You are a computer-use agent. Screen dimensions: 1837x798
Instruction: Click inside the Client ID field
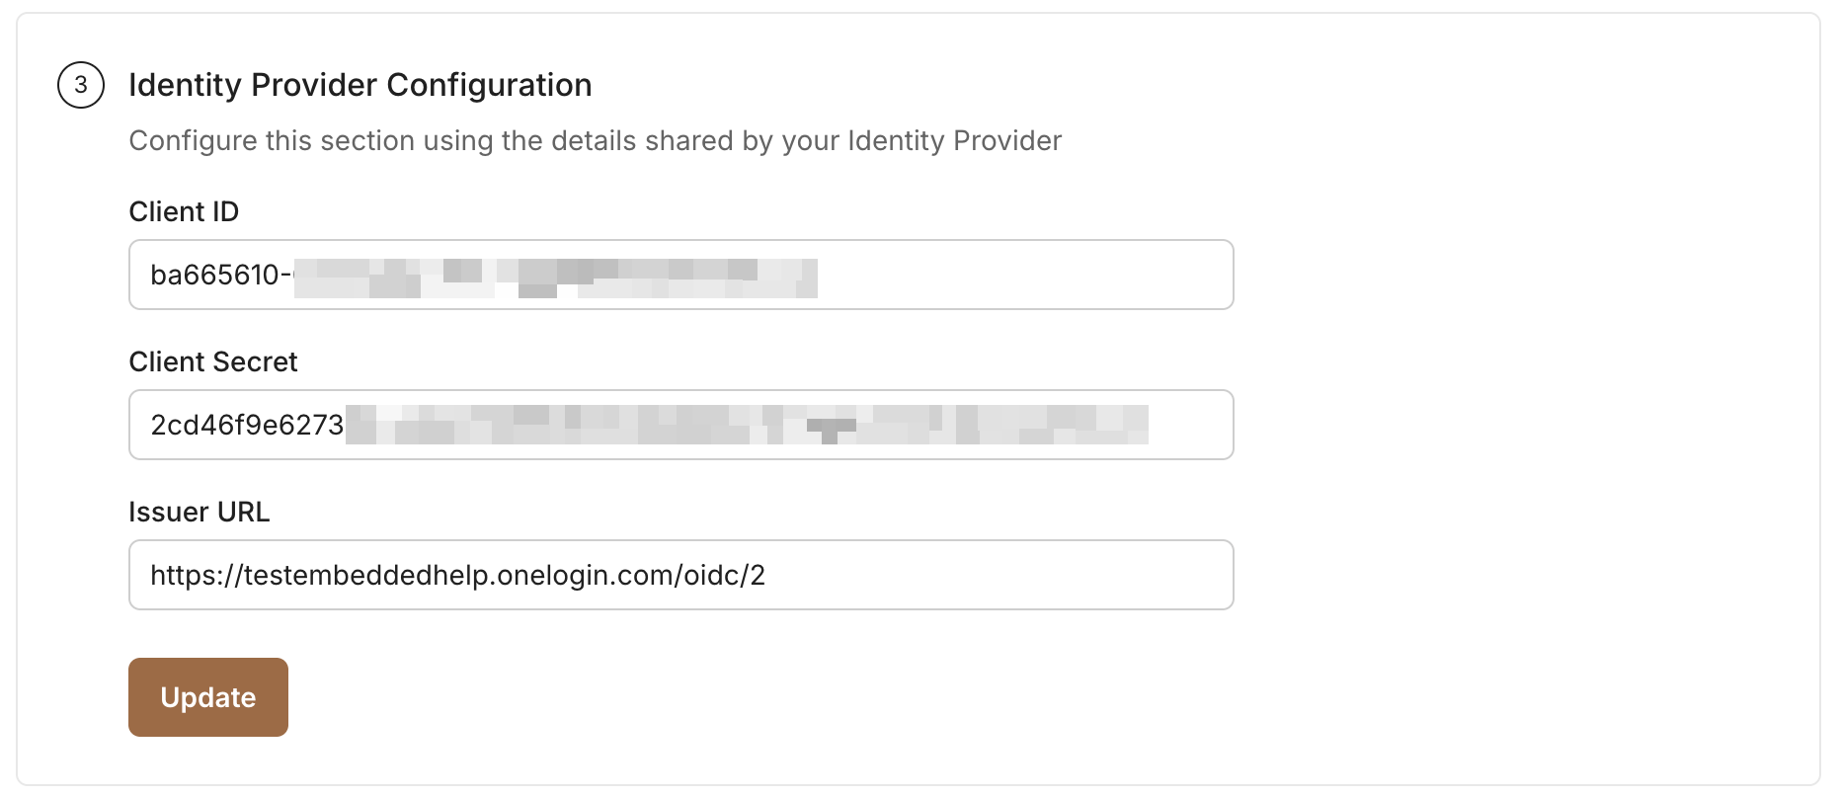679,275
